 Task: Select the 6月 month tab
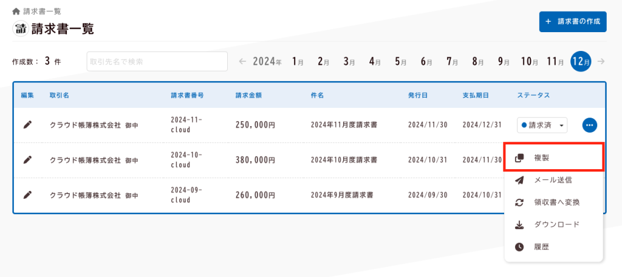coord(426,61)
